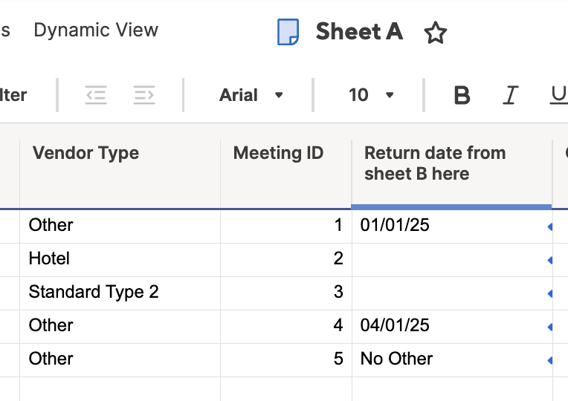Open the Dynamic View menu
Viewport: 568px width, 401px height.
pos(96,30)
